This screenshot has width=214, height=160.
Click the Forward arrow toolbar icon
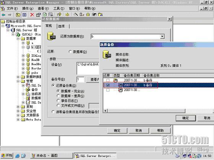pyautogui.click(x=10, y=14)
